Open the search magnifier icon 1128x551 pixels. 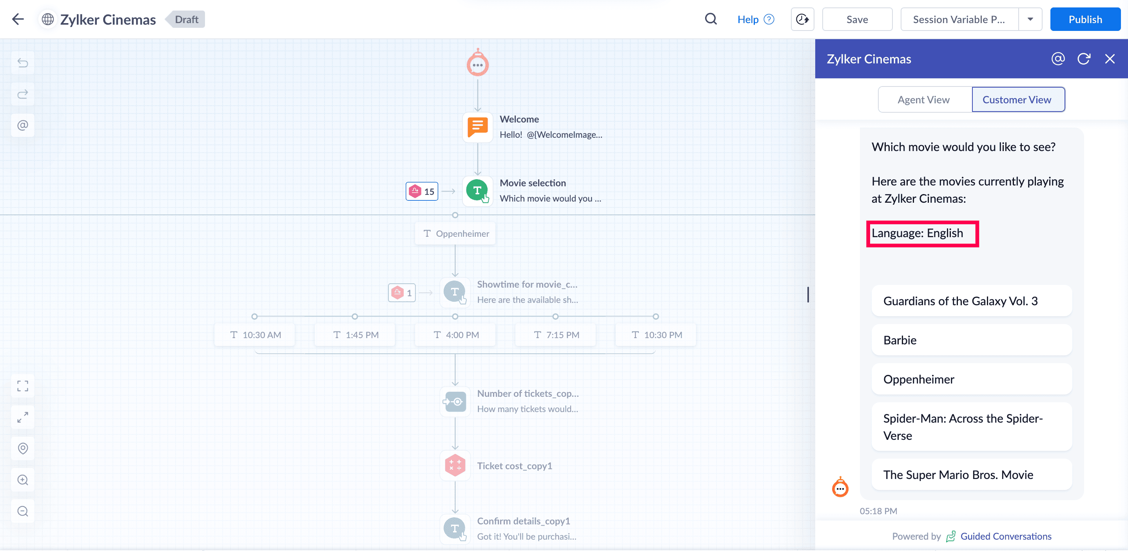[x=710, y=19]
